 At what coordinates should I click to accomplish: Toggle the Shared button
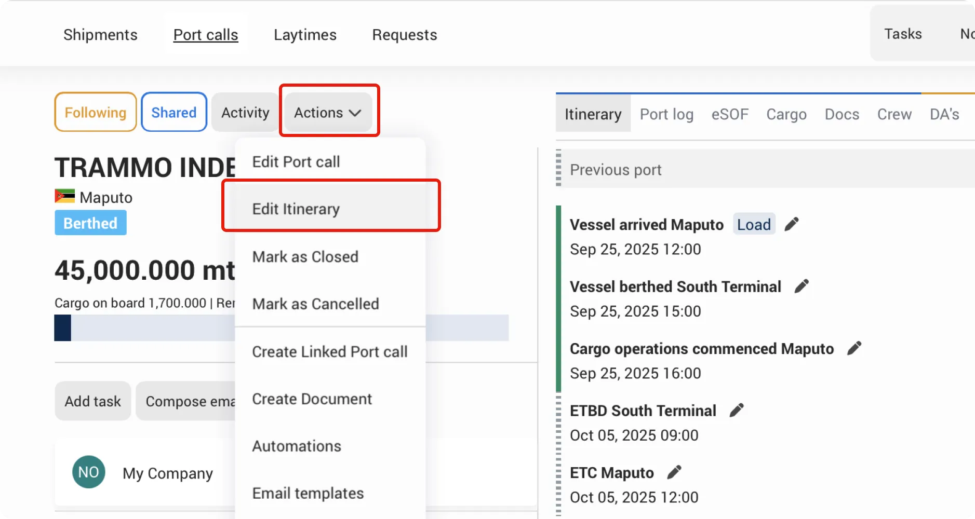coord(174,112)
